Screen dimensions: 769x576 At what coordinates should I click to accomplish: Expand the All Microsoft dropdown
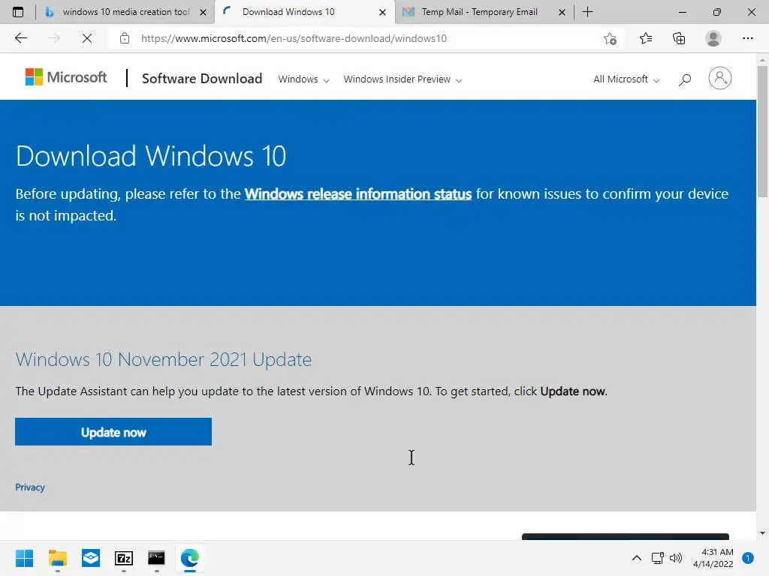(x=626, y=79)
